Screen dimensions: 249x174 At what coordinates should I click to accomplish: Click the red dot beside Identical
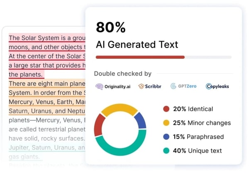[x=166, y=109]
